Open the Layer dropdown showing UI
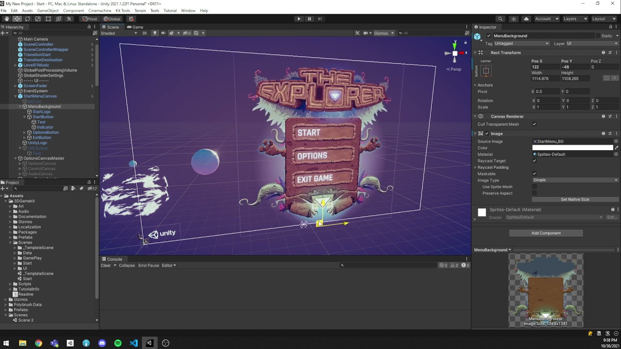 tap(592, 44)
